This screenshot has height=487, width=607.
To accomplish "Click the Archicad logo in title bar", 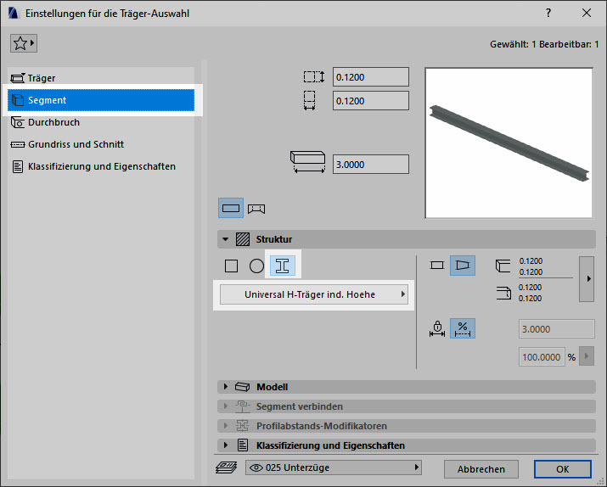I will click(x=13, y=14).
